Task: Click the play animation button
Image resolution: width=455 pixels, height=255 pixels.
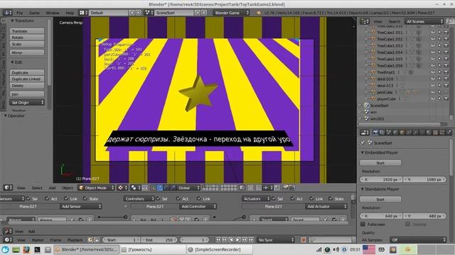Action: 237,240
